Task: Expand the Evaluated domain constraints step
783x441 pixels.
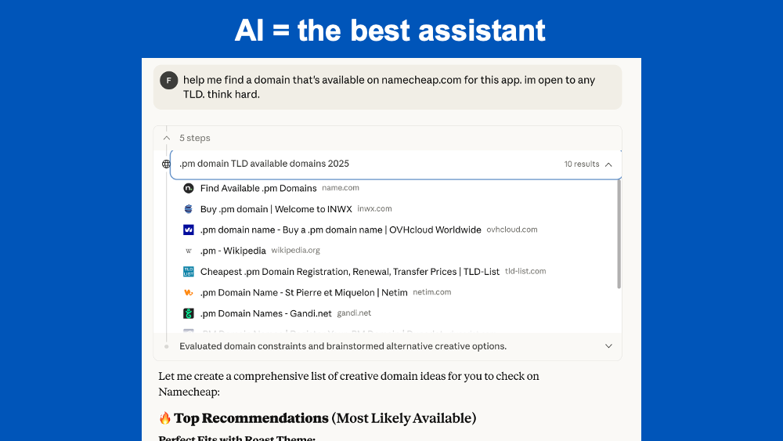Action: [608, 346]
